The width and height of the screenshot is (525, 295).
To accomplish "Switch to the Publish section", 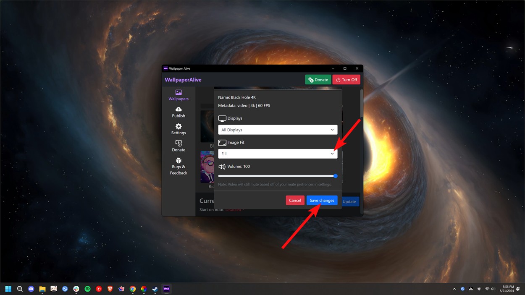I will pos(178,112).
